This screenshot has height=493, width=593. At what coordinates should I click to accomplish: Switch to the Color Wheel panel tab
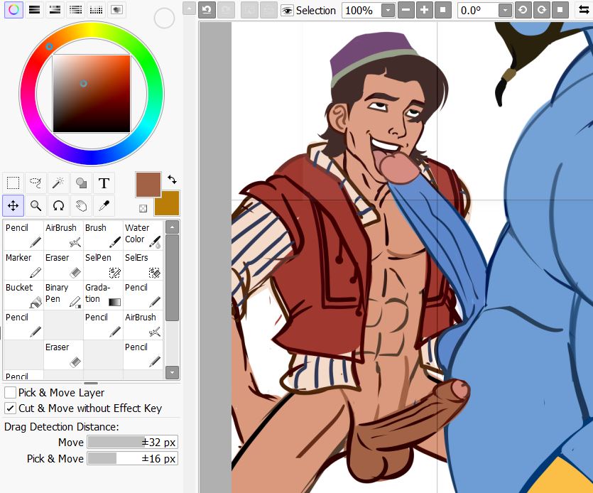click(x=13, y=9)
